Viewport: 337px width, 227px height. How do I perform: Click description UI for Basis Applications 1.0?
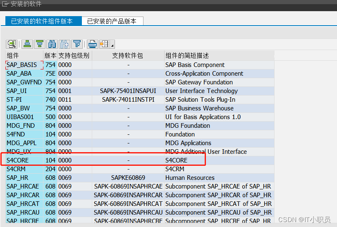203,117
